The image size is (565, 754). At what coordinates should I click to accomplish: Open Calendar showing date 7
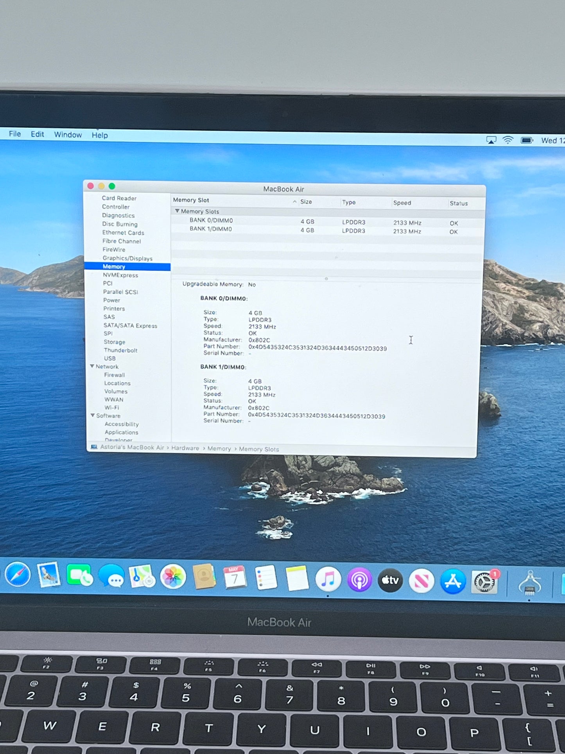(235, 577)
